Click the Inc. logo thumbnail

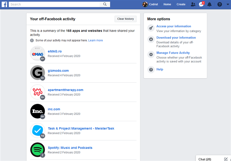tap(37, 111)
